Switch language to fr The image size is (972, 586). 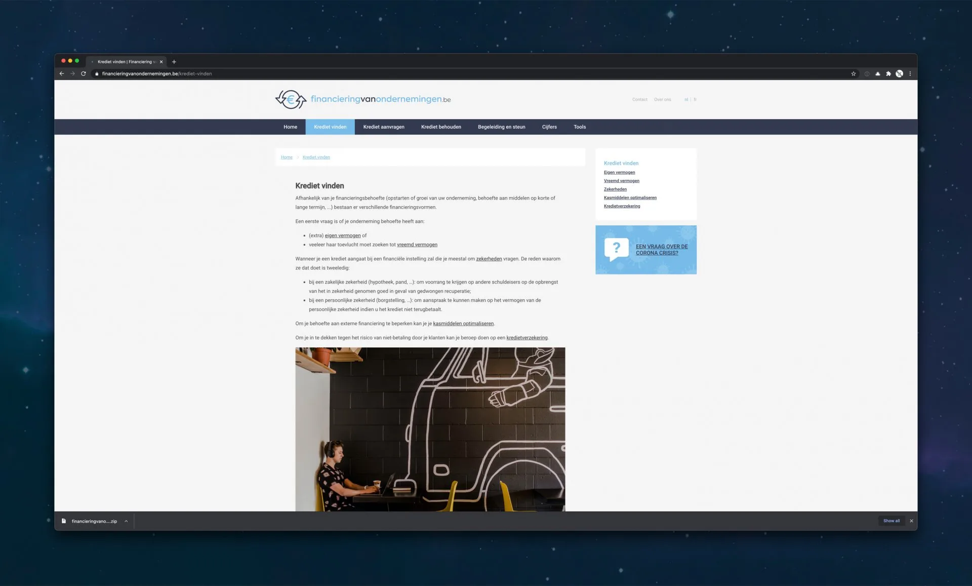coord(695,100)
